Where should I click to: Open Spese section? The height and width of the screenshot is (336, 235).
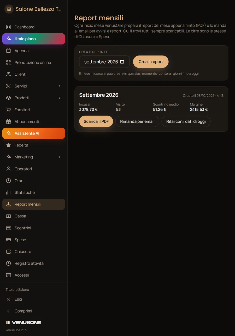tap(34, 240)
